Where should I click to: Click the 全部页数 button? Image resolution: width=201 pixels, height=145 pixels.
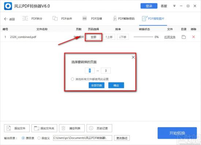click(96, 85)
